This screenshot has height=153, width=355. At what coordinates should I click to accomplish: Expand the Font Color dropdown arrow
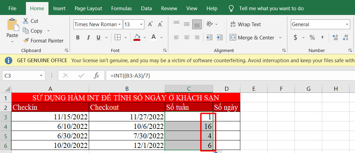(161, 38)
